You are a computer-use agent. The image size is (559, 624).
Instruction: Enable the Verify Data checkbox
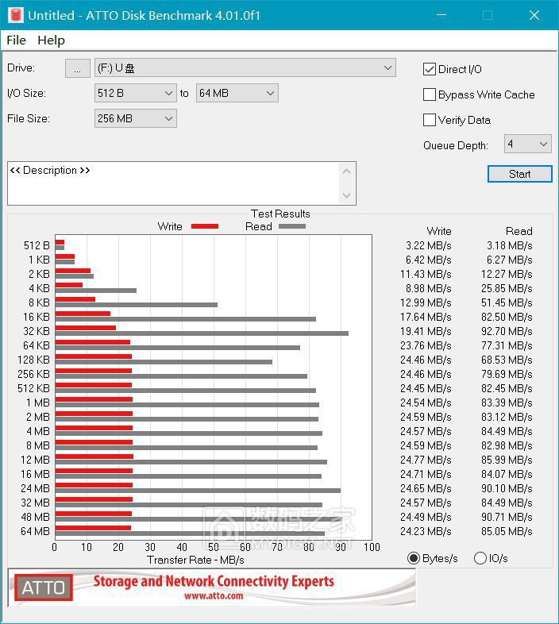pyautogui.click(x=430, y=120)
